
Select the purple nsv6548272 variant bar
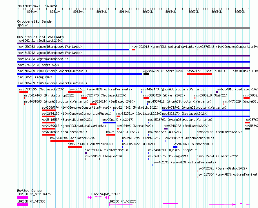[166, 129]
